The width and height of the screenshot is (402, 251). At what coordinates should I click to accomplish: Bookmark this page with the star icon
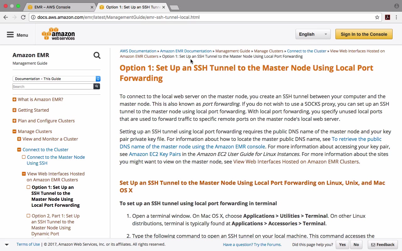tap(377, 17)
